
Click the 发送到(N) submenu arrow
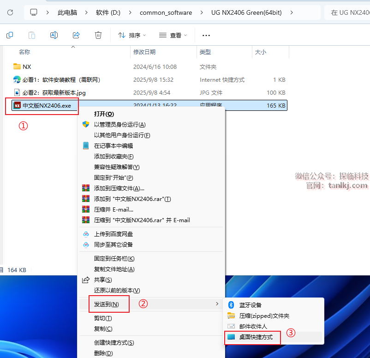[217, 304]
